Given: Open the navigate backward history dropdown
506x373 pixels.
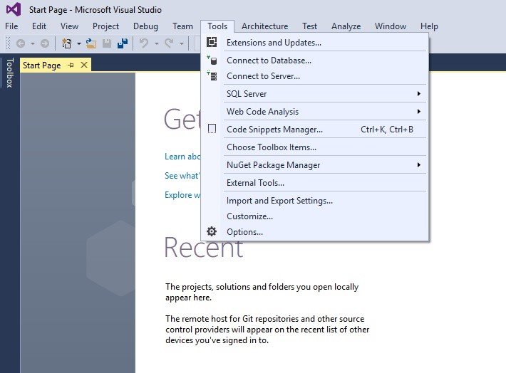Looking at the screenshot, I should coord(33,43).
